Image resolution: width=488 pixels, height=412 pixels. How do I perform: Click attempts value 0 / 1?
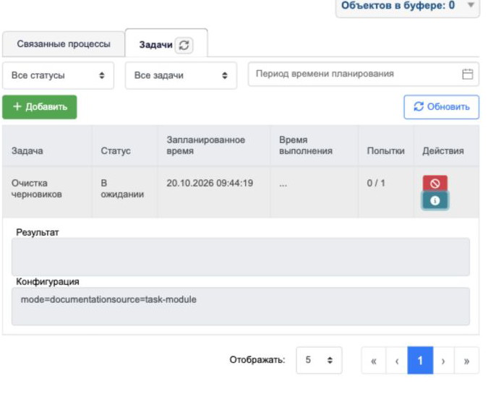tap(376, 184)
